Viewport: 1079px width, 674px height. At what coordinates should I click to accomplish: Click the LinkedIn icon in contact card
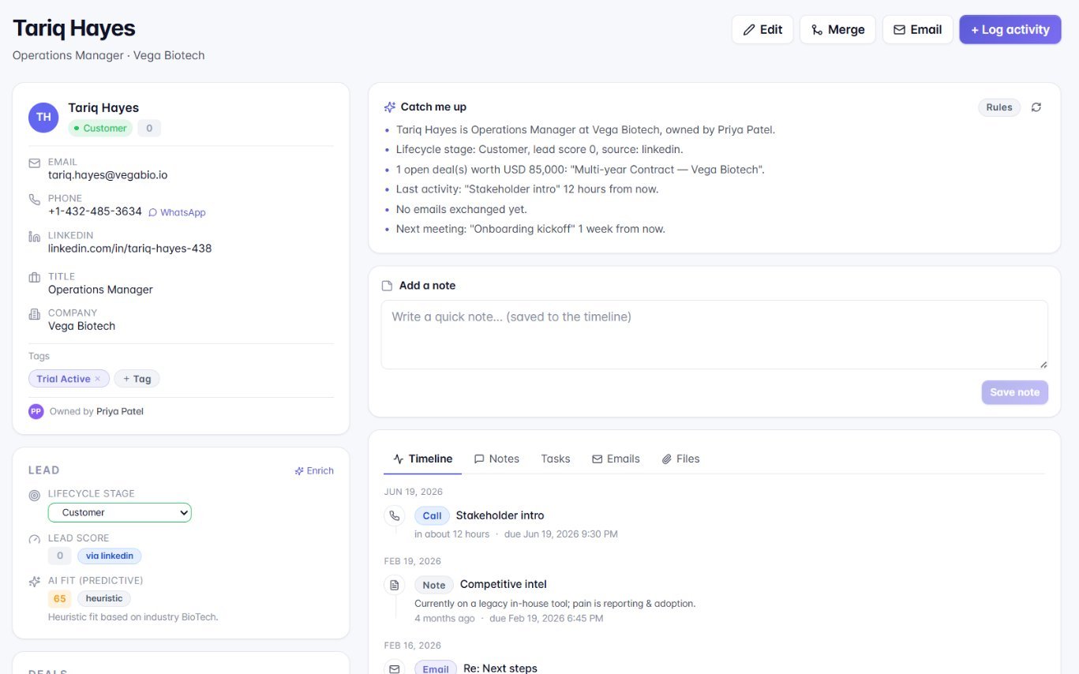(35, 237)
